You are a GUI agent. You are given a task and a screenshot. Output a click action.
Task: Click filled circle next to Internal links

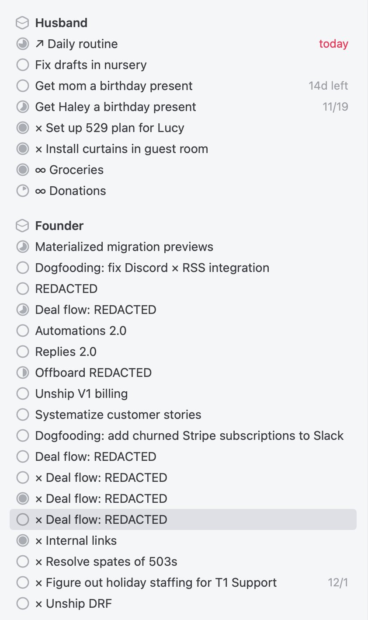[22, 540]
